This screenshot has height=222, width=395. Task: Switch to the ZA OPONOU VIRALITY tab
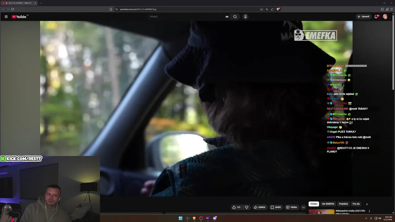[19, 3]
